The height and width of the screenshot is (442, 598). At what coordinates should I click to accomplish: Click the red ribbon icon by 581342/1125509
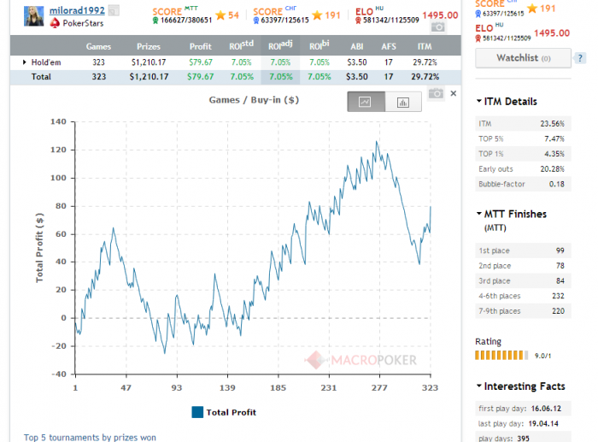pyautogui.click(x=358, y=21)
